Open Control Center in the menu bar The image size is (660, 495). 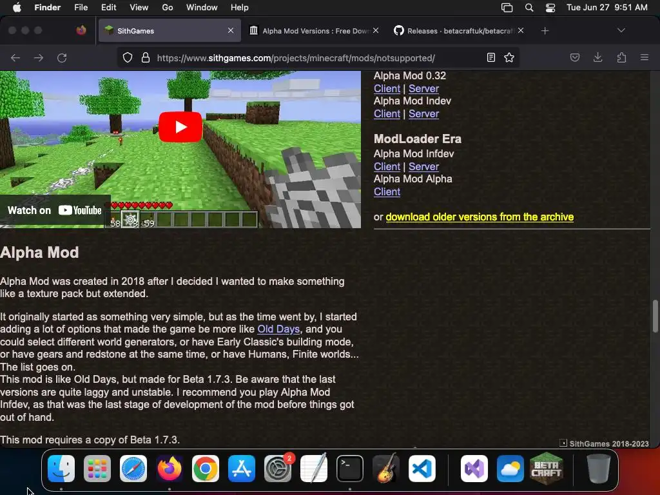(550, 8)
